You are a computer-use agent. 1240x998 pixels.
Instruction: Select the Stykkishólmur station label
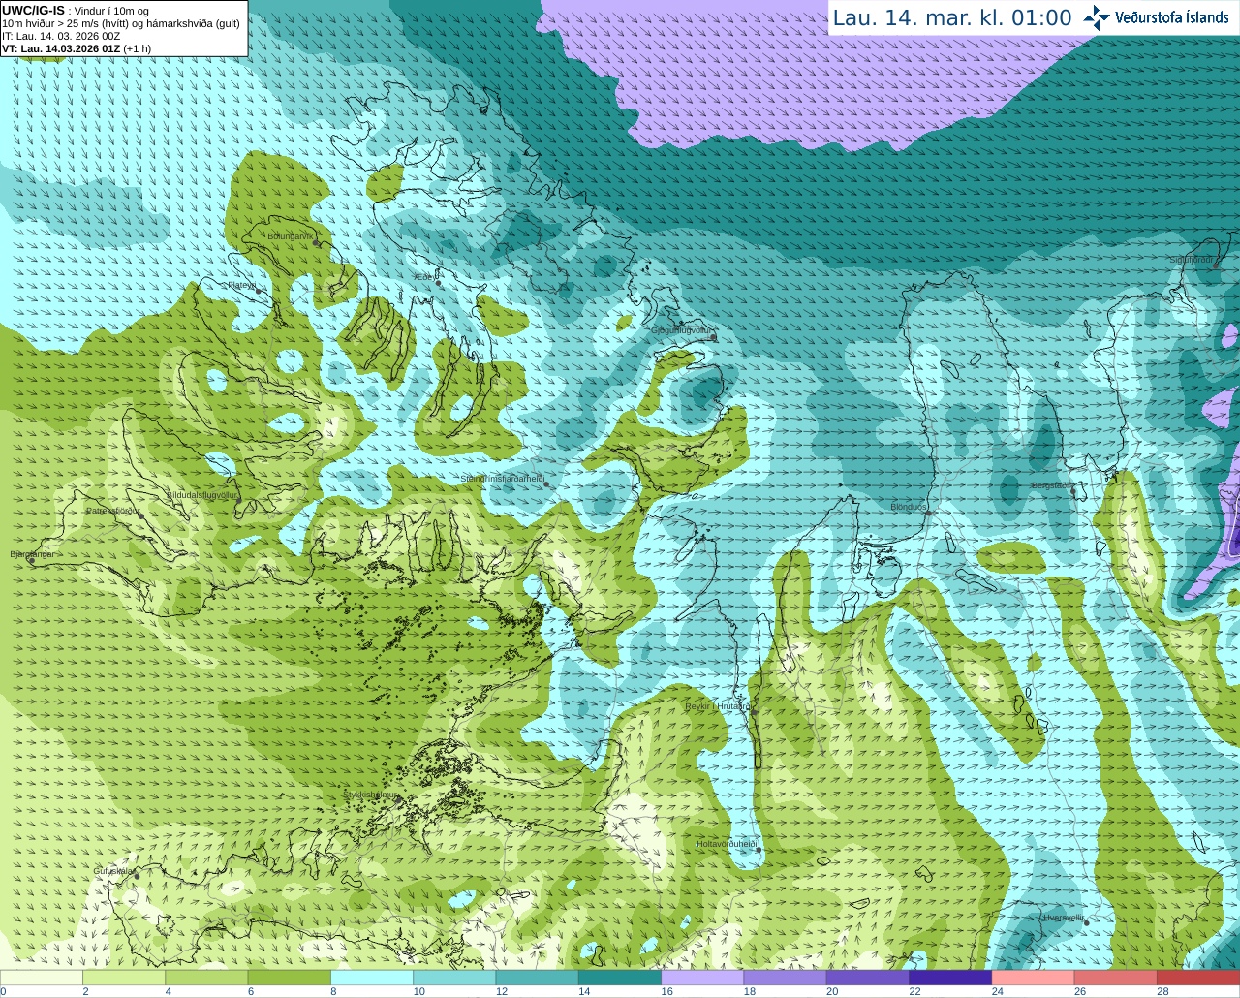pyautogui.click(x=370, y=795)
